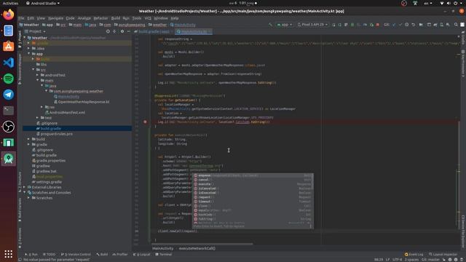Screen dimensions: 466x262
Task: Choose hashCode() from the autocomplete popup
Action: 253,215
